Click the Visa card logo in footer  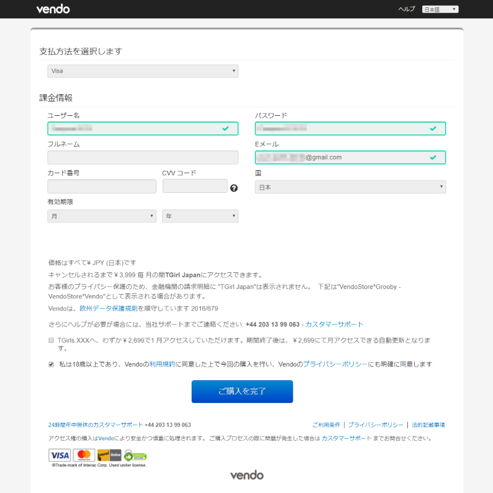pos(60,455)
